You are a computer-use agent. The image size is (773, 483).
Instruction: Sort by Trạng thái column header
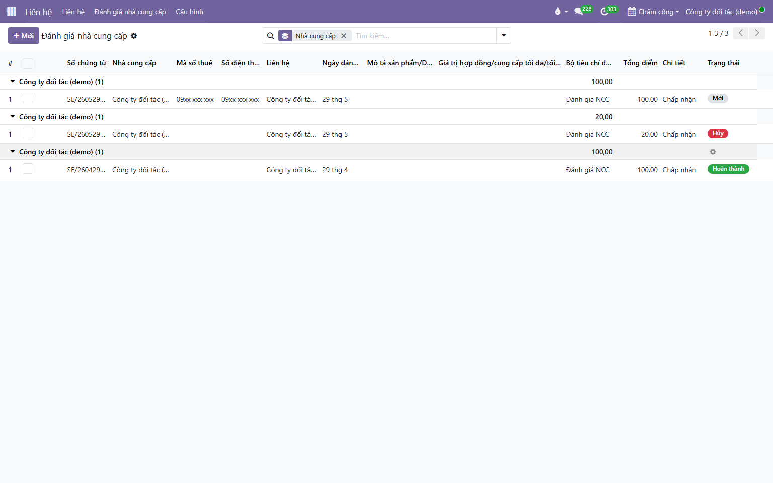724,63
